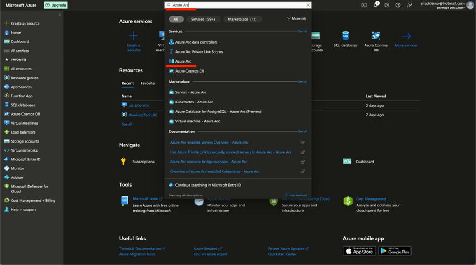
Task: Click More services arrow
Action: [x=406, y=40]
